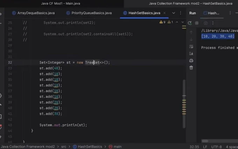Click the down stack trace arrow

tap(191, 39)
